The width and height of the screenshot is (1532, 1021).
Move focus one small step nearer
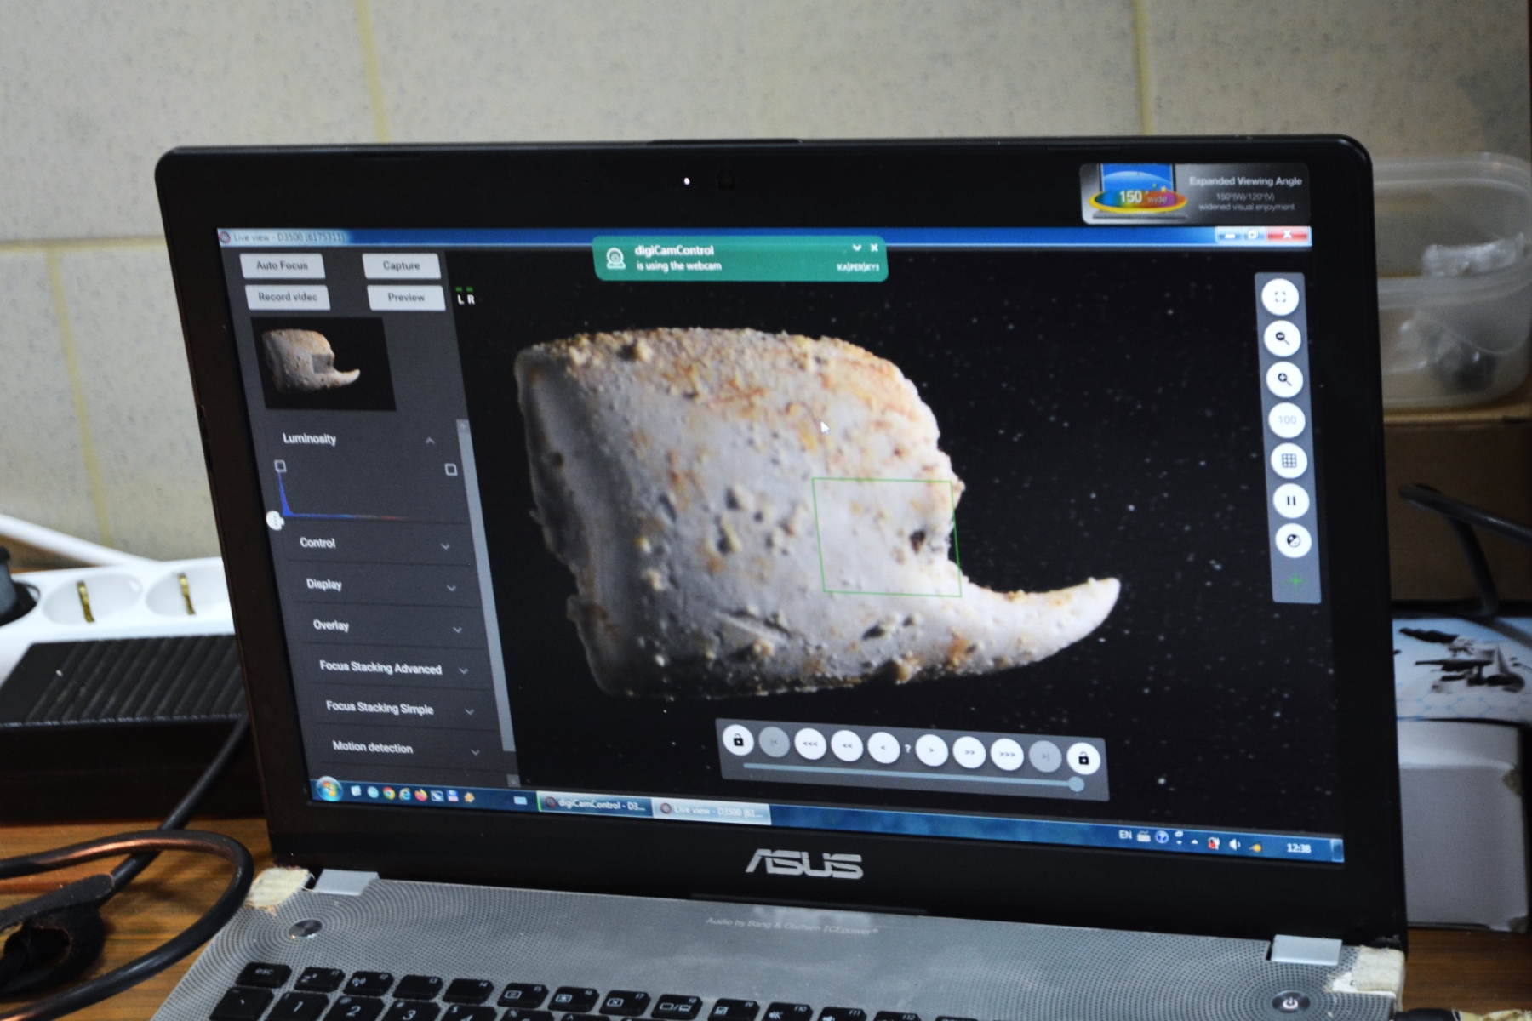coord(883,748)
